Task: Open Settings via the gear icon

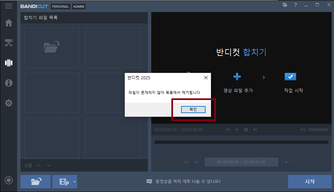Action: (9, 103)
